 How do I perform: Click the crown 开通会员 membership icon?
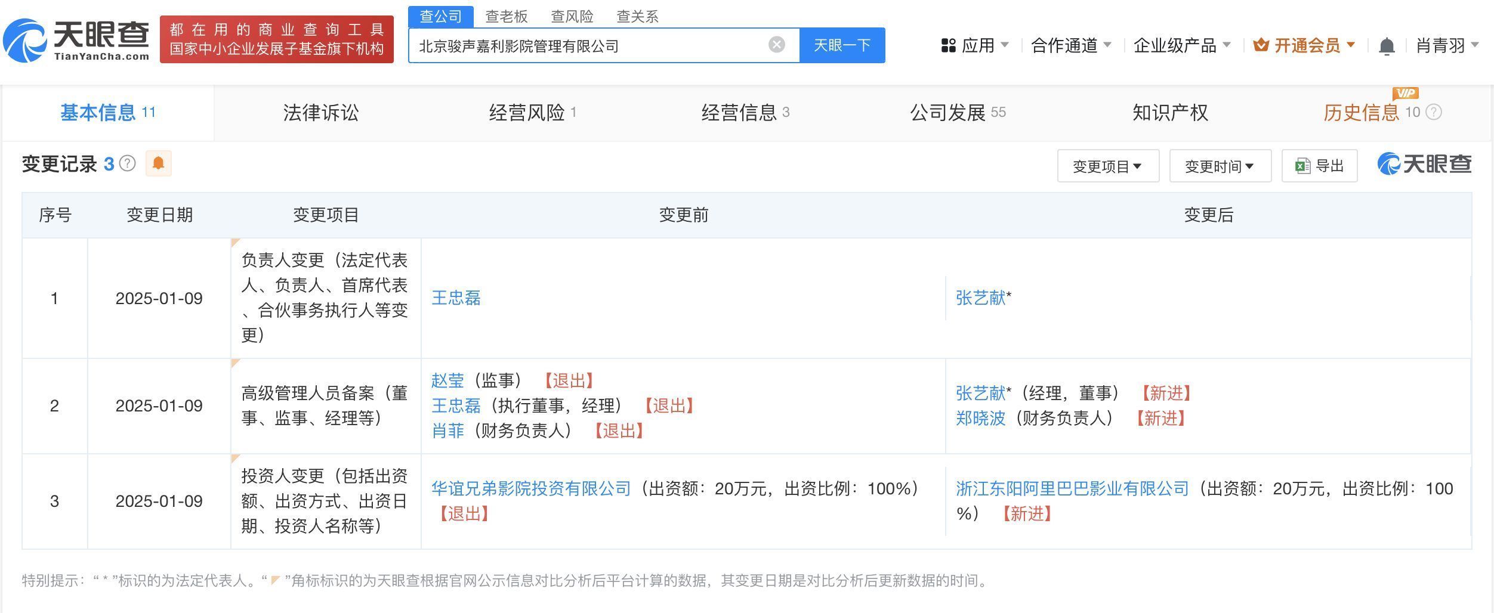[x=1260, y=45]
